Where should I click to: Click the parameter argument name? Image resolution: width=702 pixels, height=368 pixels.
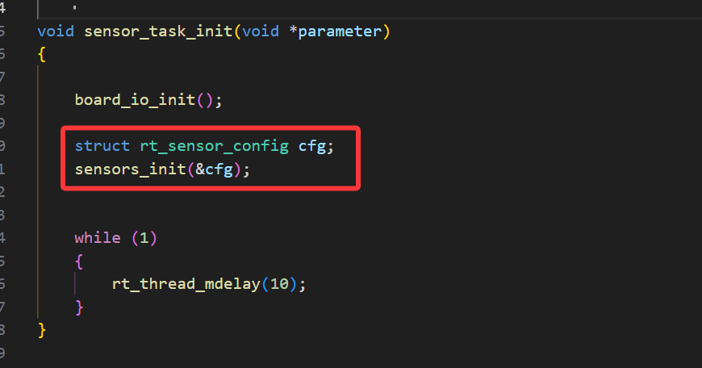(340, 31)
